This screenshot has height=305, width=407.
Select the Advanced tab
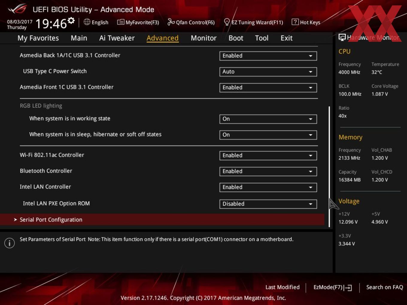163,38
